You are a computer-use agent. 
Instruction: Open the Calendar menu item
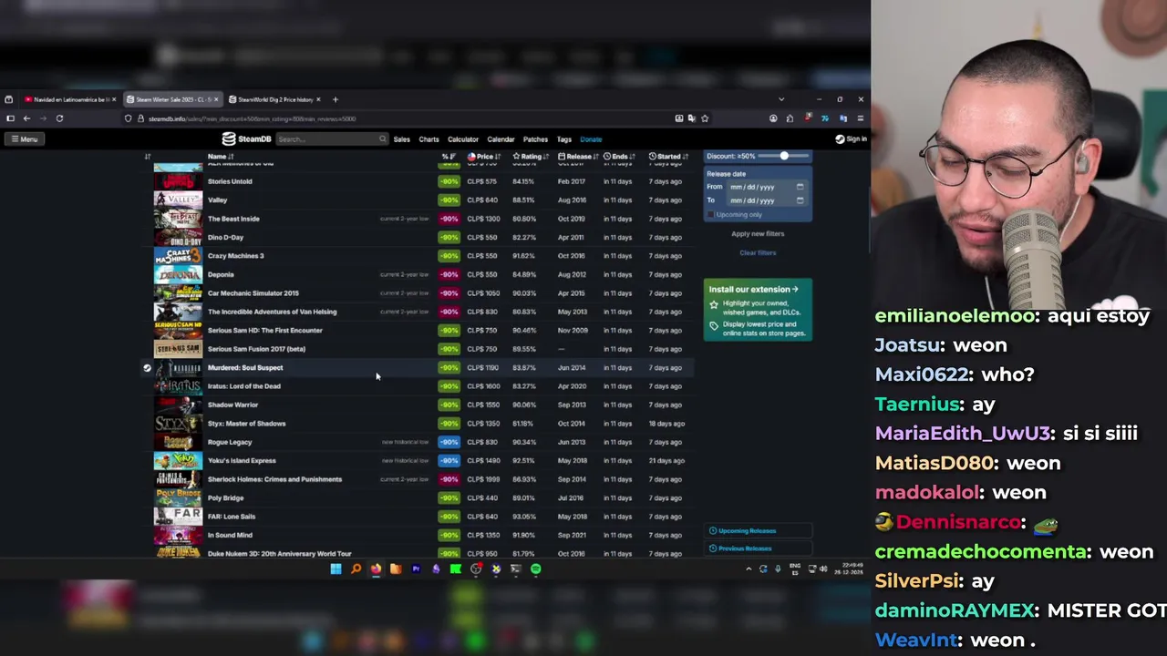(x=501, y=139)
